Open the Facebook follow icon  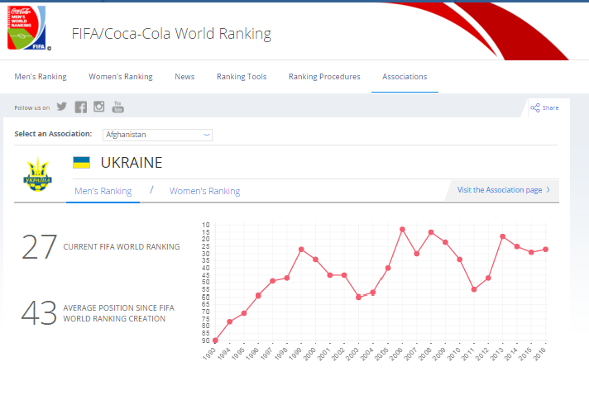click(80, 107)
